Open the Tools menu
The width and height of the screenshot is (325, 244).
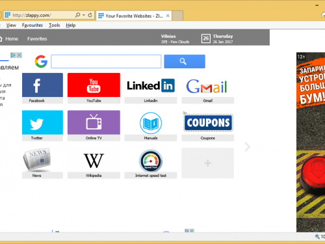point(54,25)
